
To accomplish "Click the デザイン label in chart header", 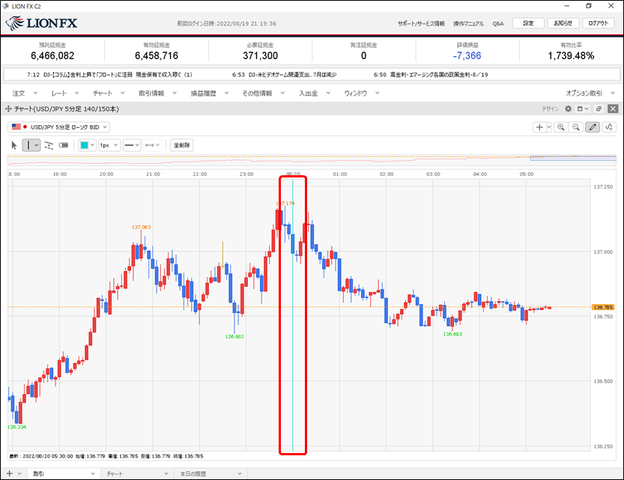I will point(550,109).
